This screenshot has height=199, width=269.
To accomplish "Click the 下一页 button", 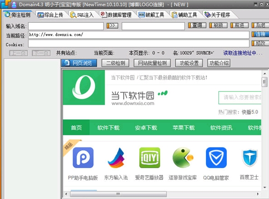I will click(41, 53).
